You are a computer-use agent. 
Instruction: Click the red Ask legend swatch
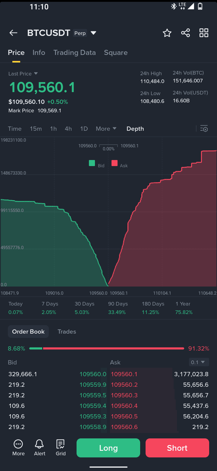pyautogui.click(x=115, y=163)
